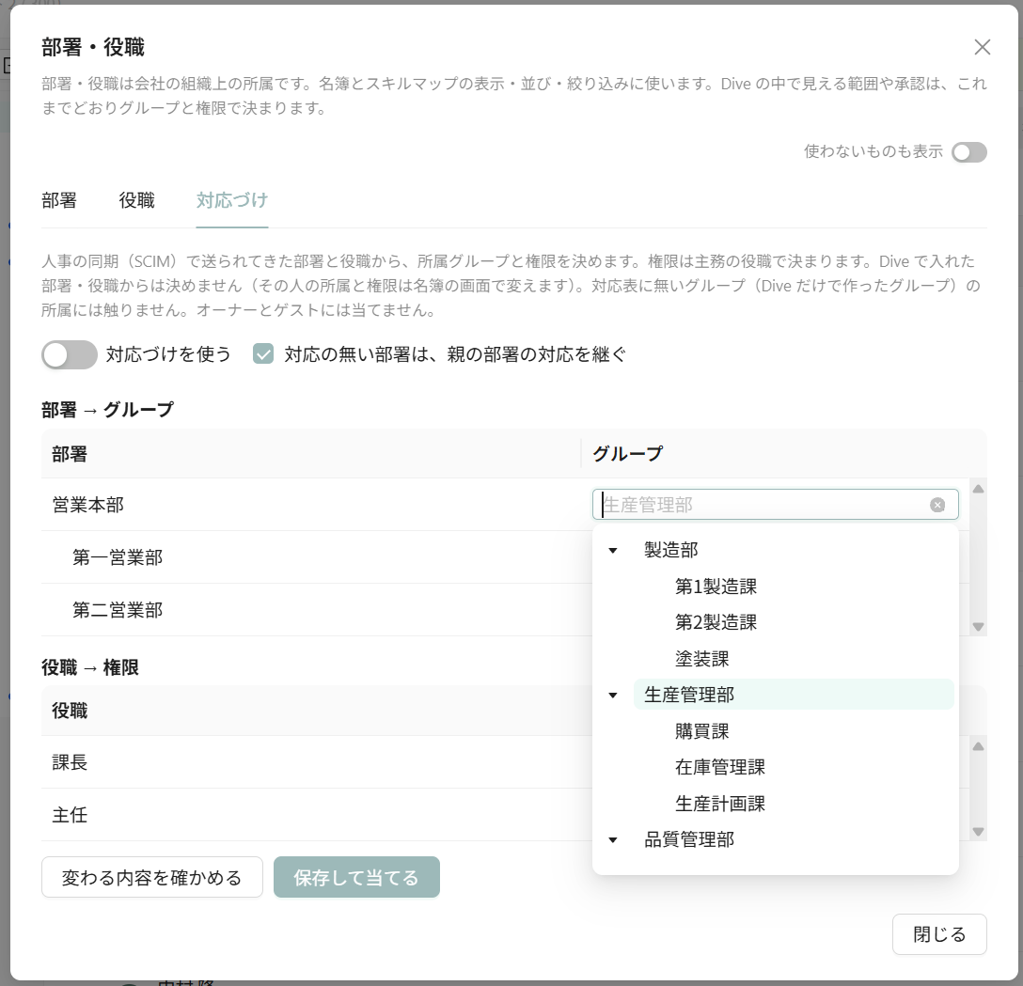Click 保存して当てる button
This screenshot has height=986, width=1023.
356,877
